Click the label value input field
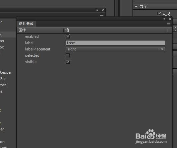The height and width of the screenshot is (148, 177). click(x=115, y=43)
